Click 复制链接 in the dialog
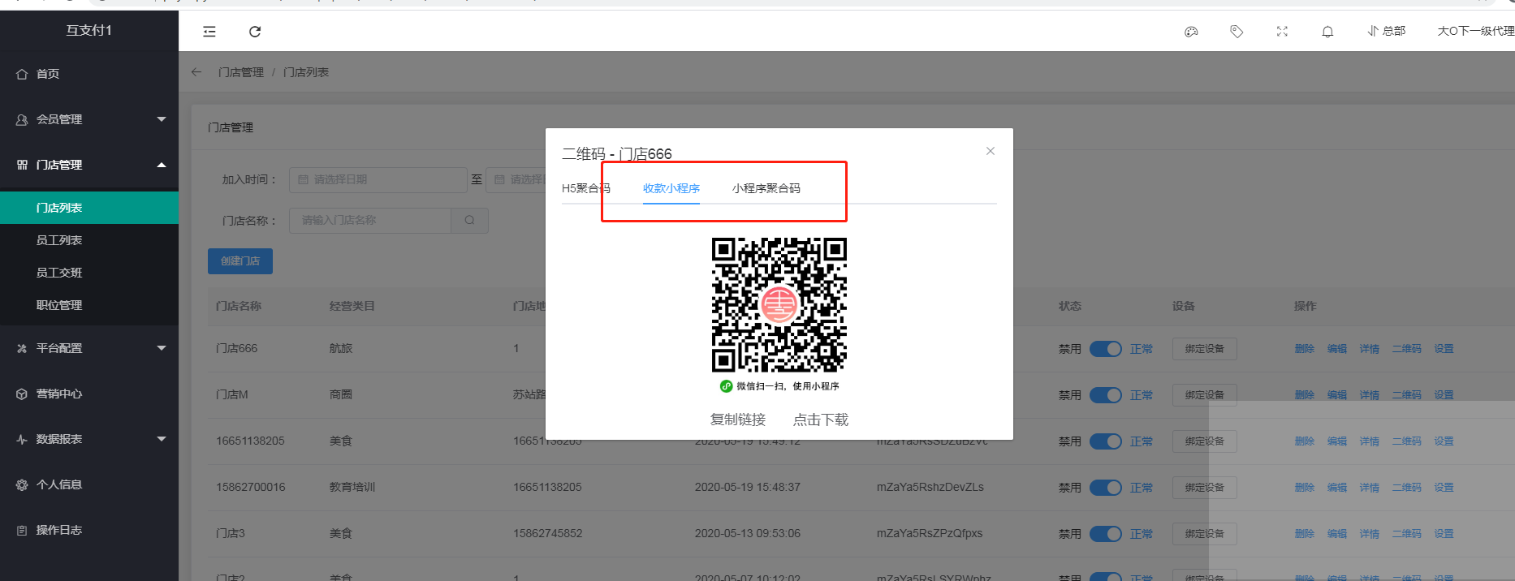Viewport: 1515px width, 581px height. click(738, 420)
